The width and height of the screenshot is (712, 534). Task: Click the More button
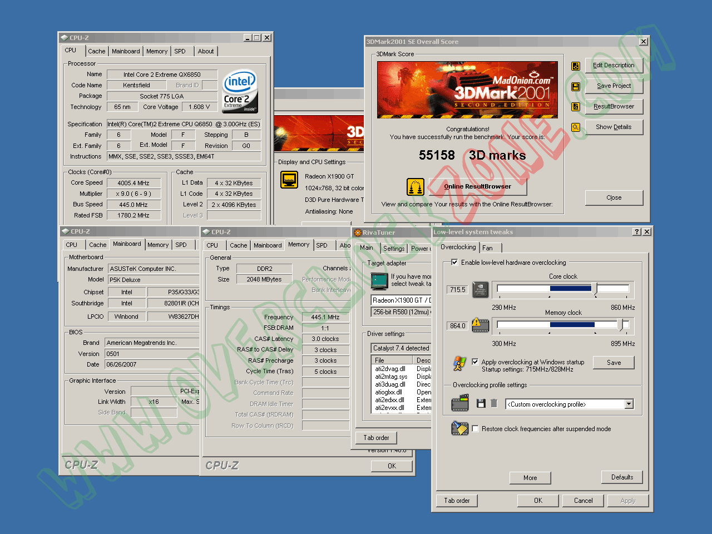point(530,478)
